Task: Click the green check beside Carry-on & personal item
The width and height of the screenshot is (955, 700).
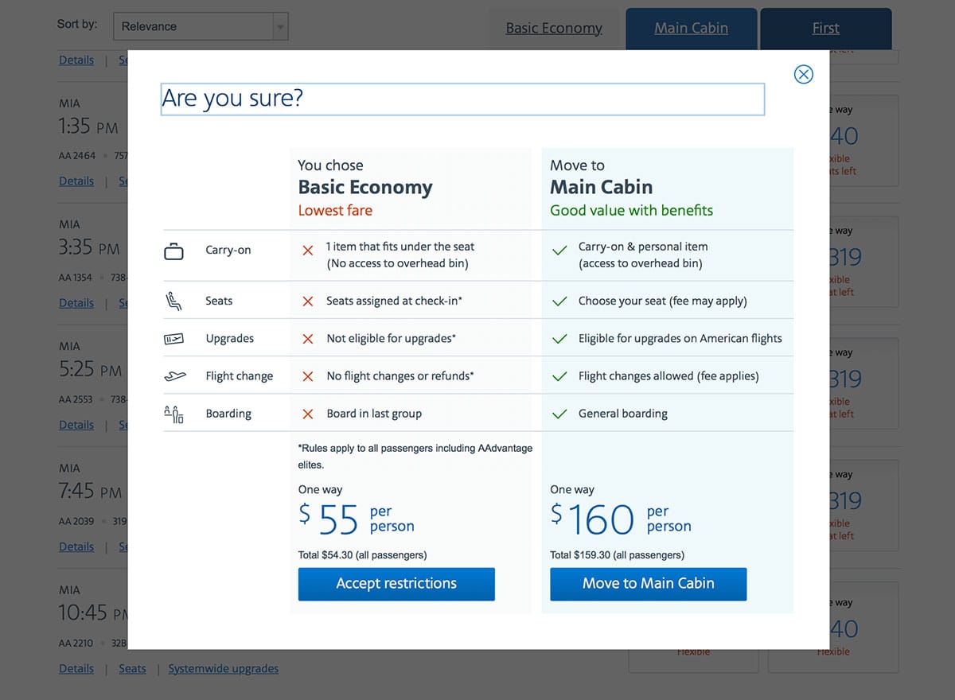Action: [560, 249]
